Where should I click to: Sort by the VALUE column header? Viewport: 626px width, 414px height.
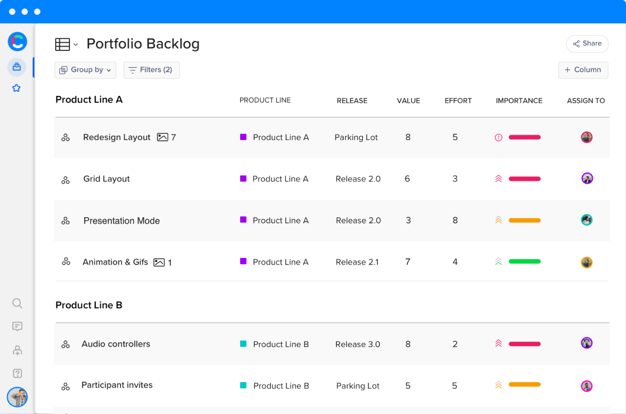click(408, 101)
